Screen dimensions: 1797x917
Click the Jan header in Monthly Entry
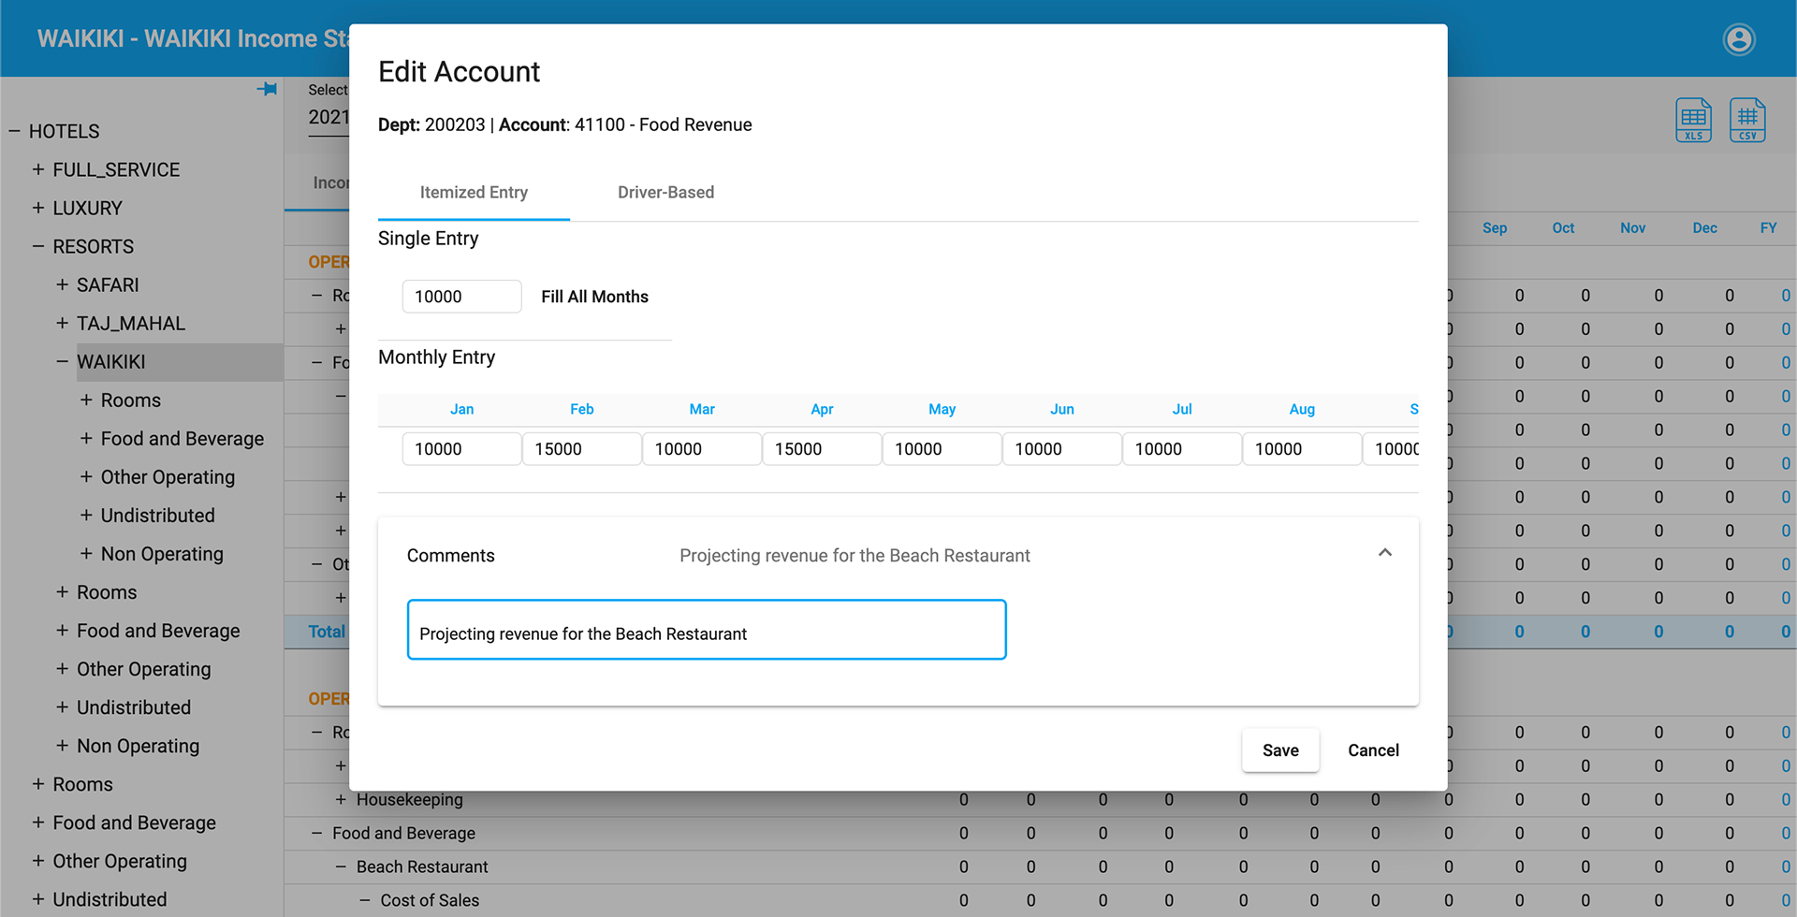click(461, 410)
